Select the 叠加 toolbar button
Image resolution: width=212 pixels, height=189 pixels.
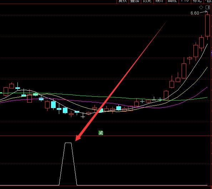tap(135, 1)
